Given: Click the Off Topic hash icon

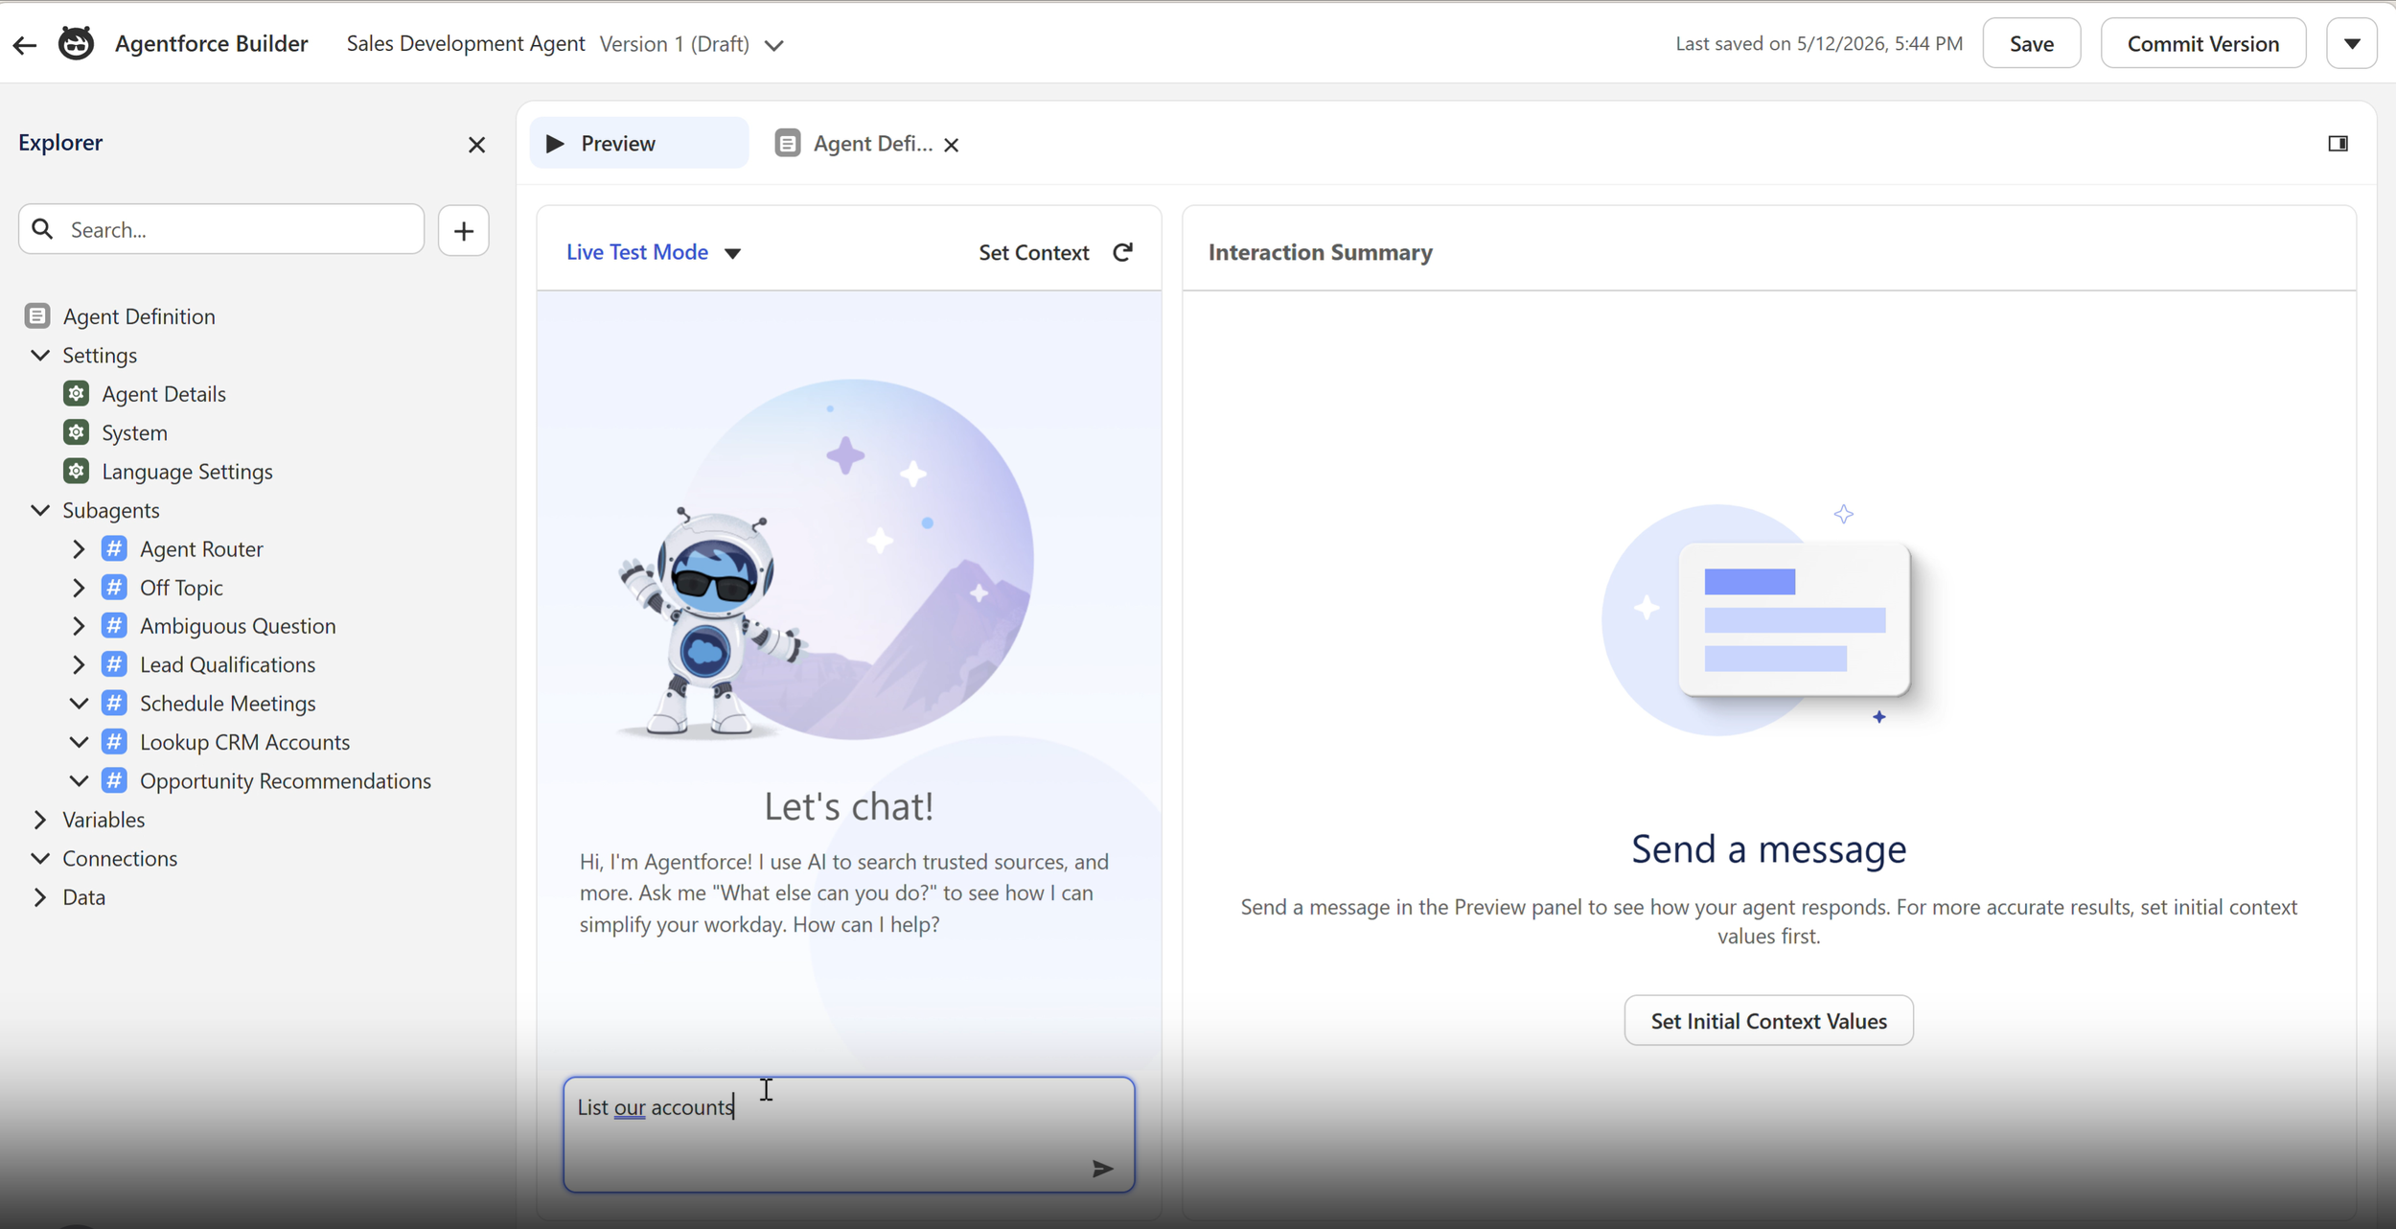Looking at the screenshot, I should click(114, 587).
